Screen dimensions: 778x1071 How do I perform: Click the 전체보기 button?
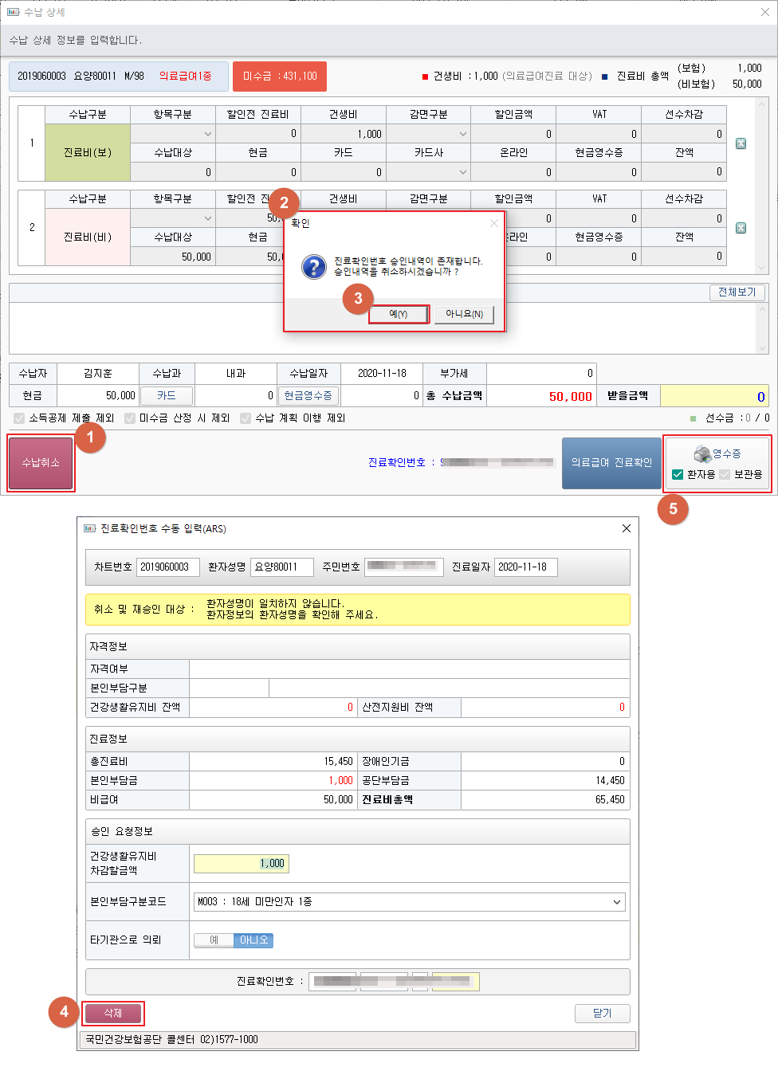point(737,292)
